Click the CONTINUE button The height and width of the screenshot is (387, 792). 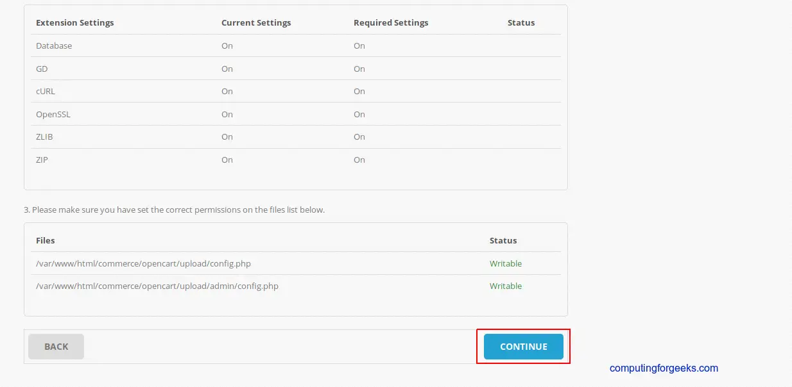click(523, 346)
